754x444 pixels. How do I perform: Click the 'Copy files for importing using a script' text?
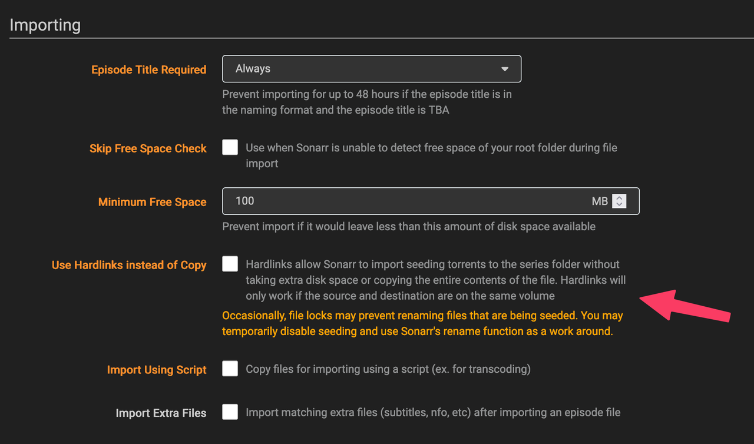point(388,369)
